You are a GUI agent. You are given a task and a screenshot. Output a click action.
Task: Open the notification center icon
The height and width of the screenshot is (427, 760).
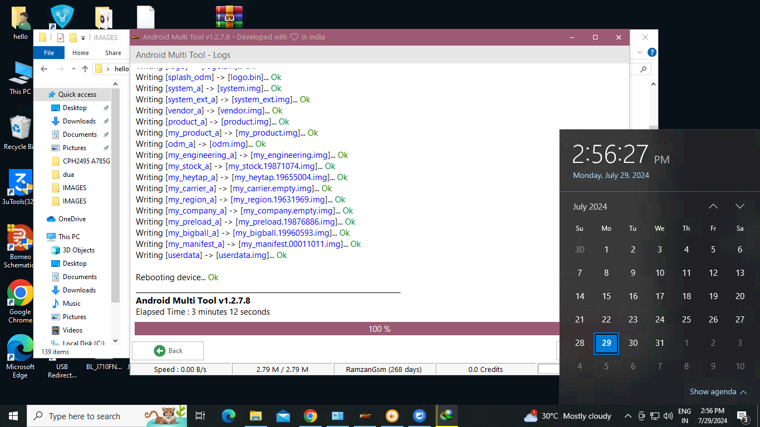(742, 416)
